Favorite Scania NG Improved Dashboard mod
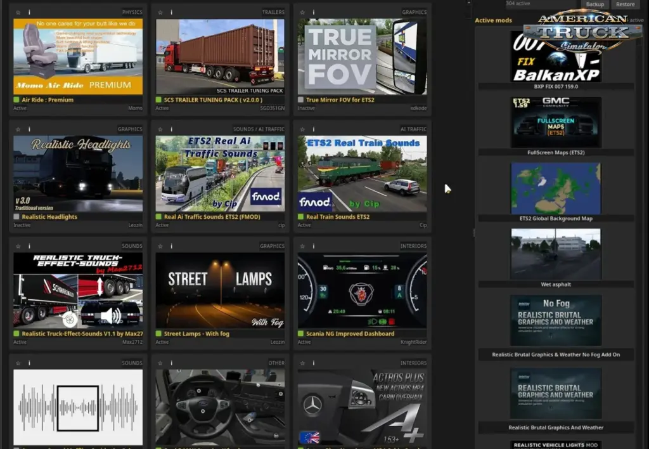This screenshot has height=449, width=649. [x=302, y=246]
